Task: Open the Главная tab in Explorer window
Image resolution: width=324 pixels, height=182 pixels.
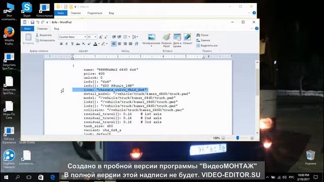Action: (75, 13)
